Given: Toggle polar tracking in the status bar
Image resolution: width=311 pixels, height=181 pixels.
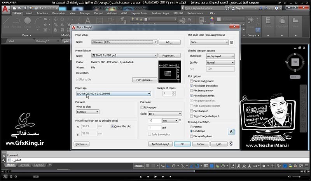Looking at the screenshot, I should [x=174, y=166].
